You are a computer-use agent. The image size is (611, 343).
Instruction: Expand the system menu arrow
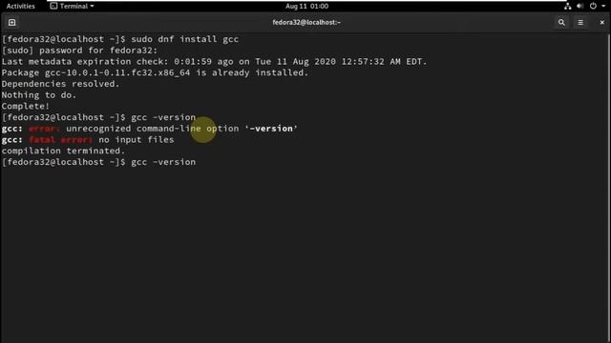coord(603,7)
